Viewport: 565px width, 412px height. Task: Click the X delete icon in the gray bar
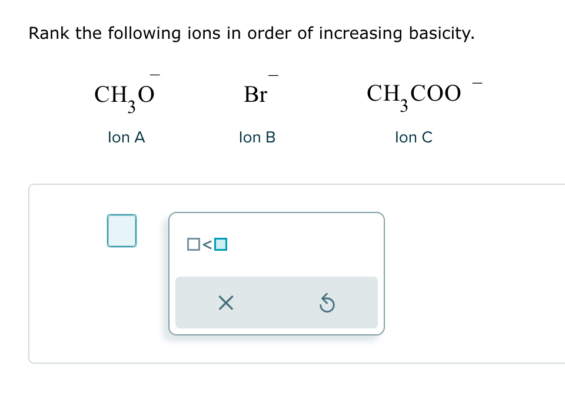(x=226, y=303)
